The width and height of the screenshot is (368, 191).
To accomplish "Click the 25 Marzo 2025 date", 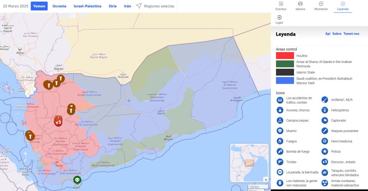I will [15, 6].
